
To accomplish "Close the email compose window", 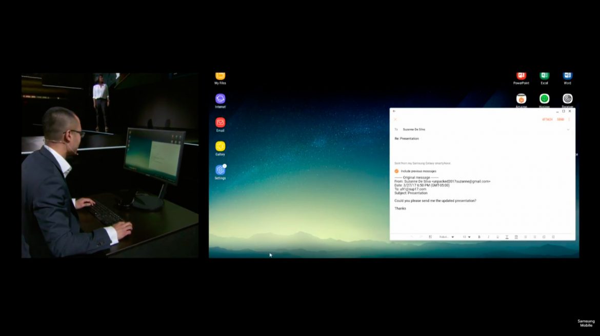I will pos(570,111).
